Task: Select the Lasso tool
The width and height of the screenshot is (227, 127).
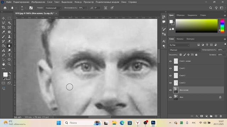Action: [x=3, y=23]
